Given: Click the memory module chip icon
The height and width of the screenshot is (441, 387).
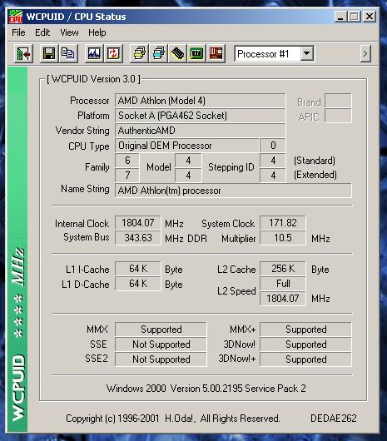Looking at the screenshot, I should 177,53.
